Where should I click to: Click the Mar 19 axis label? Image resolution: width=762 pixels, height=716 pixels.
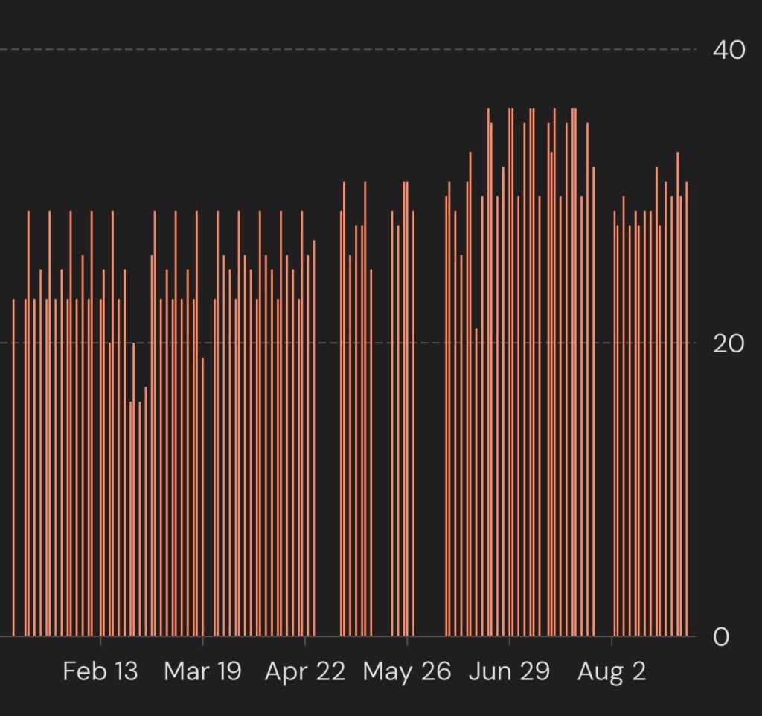[x=202, y=671]
